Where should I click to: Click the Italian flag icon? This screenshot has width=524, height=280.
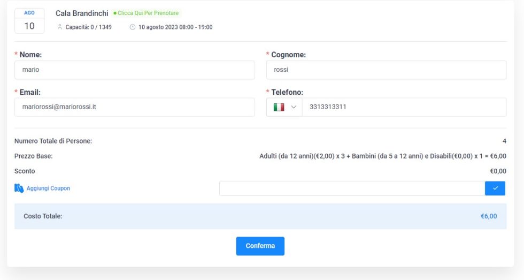pyautogui.click(x=279, y=107)
